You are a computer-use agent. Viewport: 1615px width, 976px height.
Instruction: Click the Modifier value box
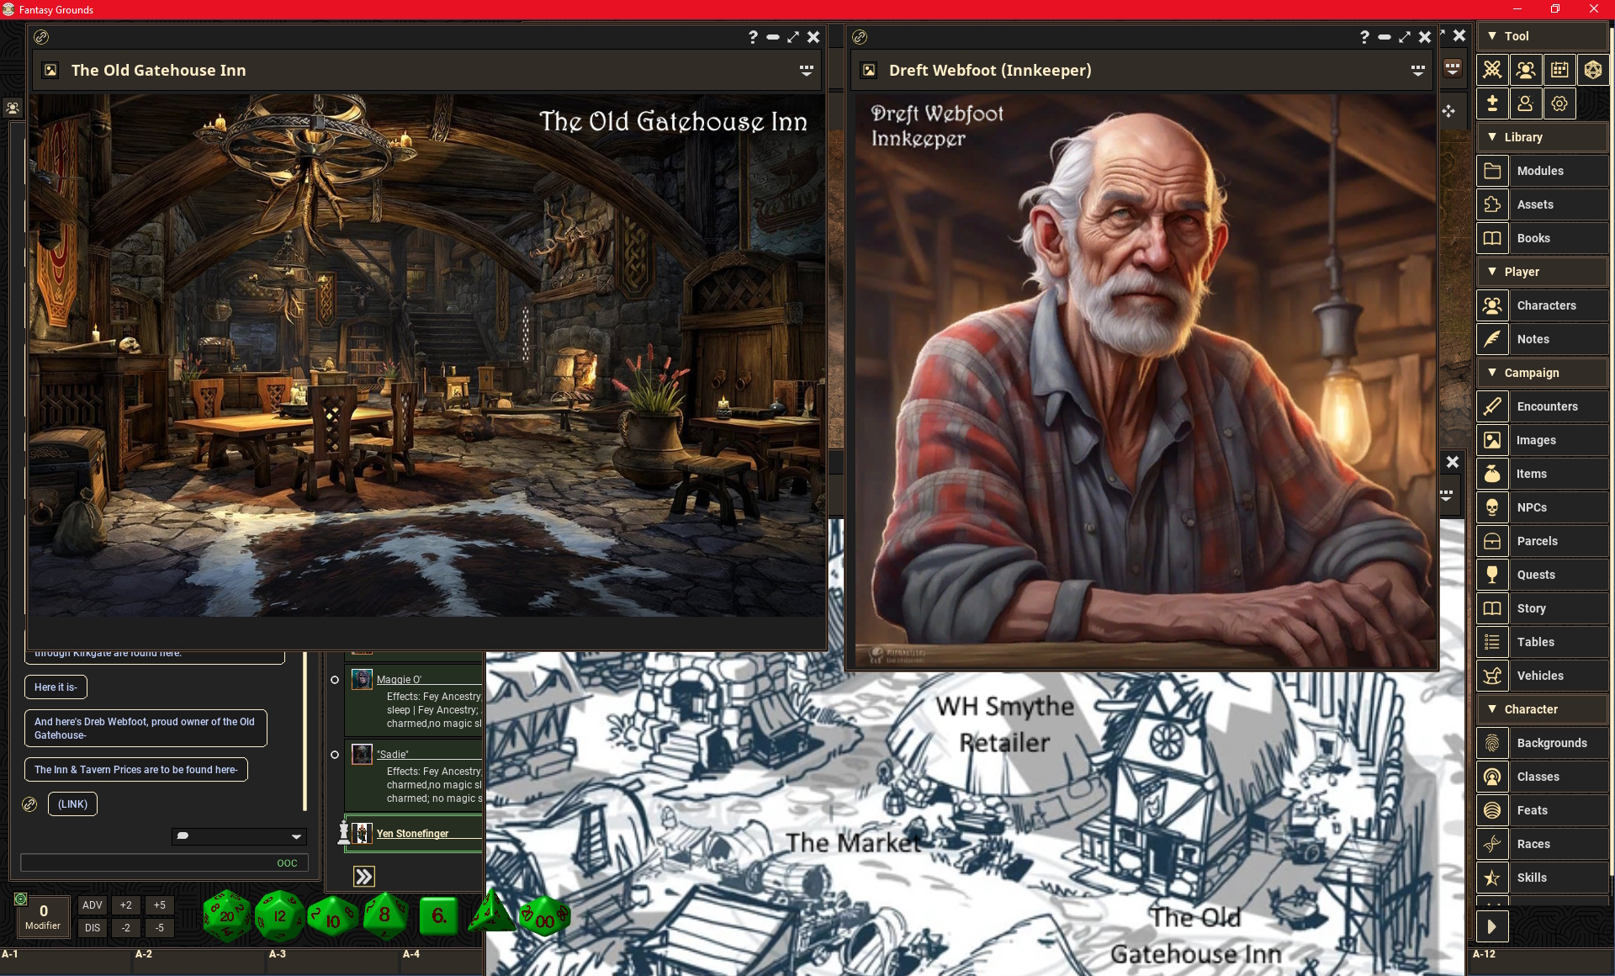43,916
